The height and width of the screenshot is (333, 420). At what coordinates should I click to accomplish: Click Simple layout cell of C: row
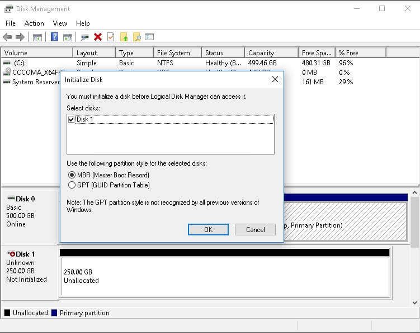click(x=87, y=63)
